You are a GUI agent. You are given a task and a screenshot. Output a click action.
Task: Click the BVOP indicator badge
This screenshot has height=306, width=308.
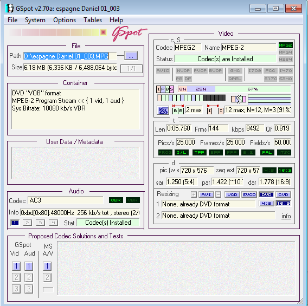click(215, 70)
